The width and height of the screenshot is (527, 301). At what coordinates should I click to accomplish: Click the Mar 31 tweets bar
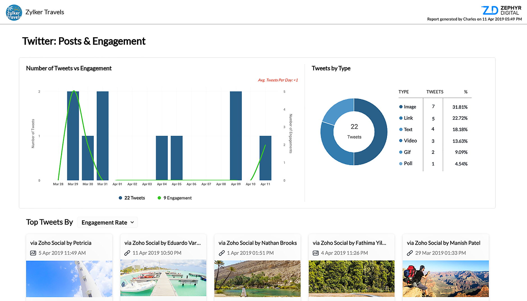(103, 136)
